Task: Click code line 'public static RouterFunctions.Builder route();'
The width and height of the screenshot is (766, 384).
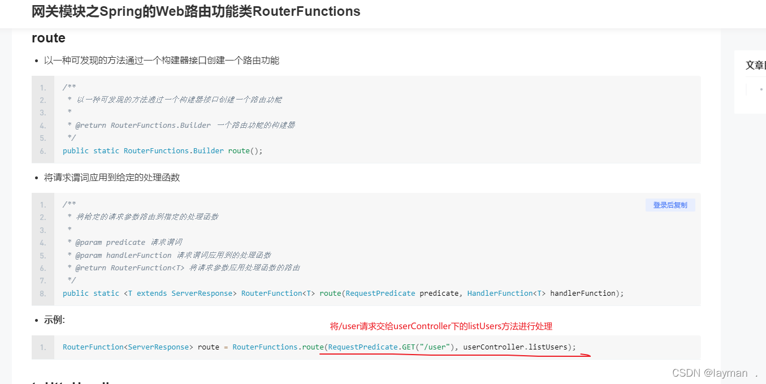Action: (x=163, y=150)
